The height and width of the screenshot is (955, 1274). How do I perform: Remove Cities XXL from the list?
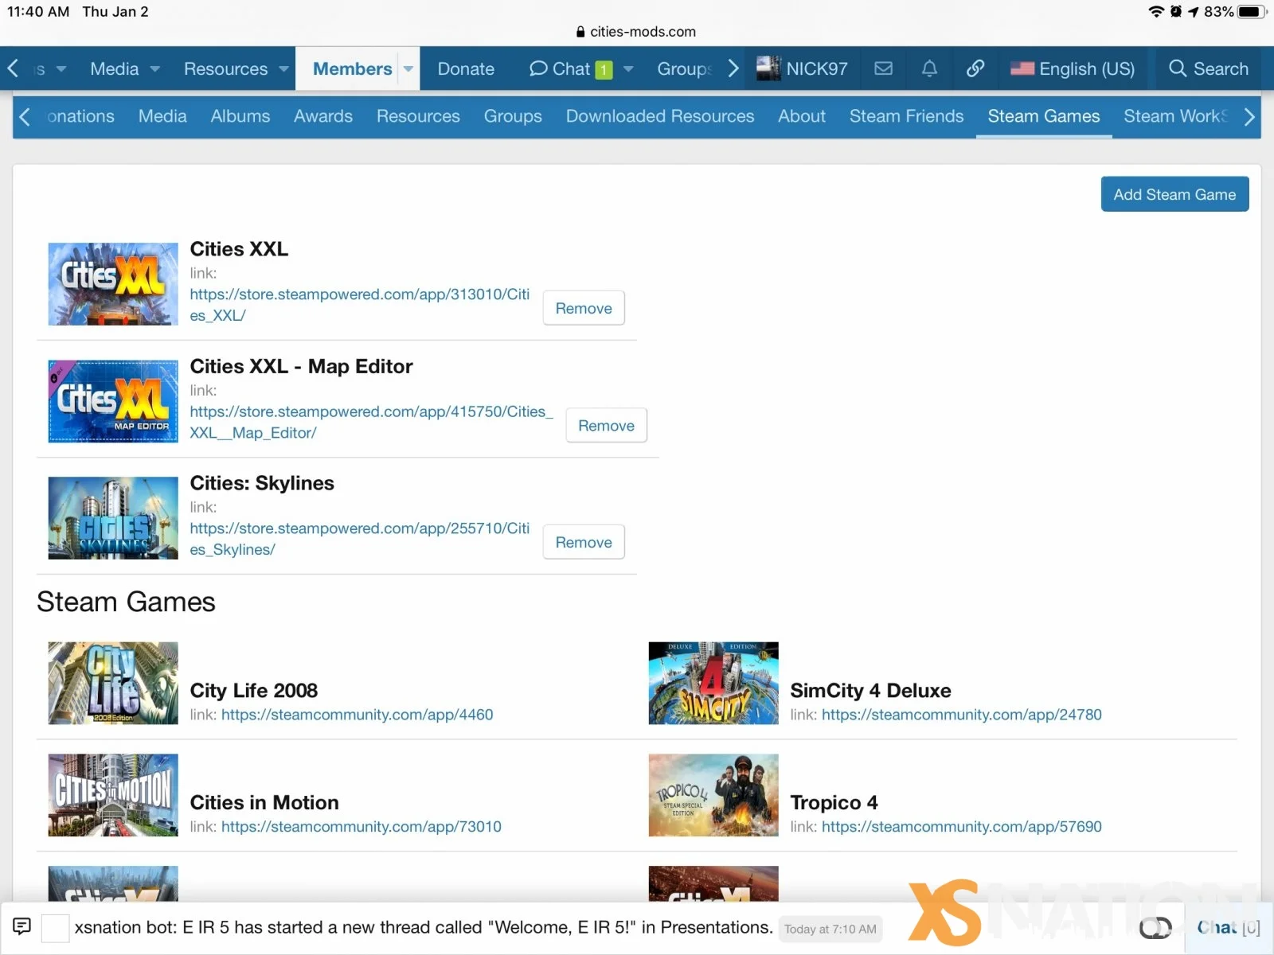coord(584,308)
